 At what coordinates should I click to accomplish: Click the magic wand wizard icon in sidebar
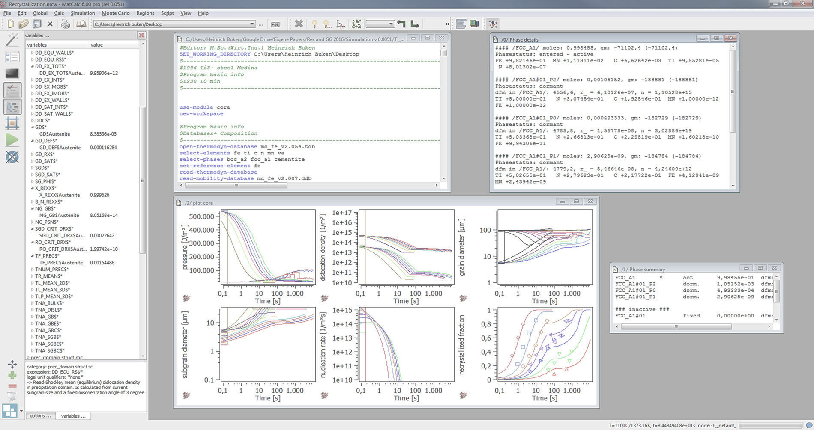tap(12, 39)
